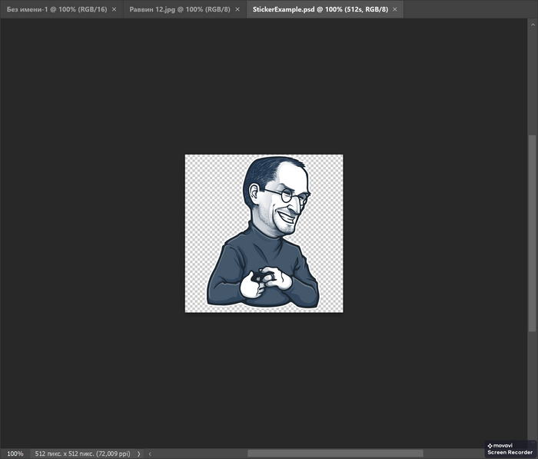The width and height of the screenshot is (538, 459).
Task: Open the Раввин 12.jpg document tab
Action: click(179, 9)
